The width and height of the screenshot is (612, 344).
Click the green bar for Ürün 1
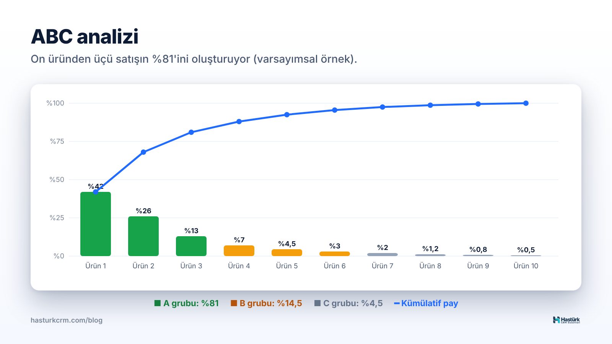coord(96,224)
